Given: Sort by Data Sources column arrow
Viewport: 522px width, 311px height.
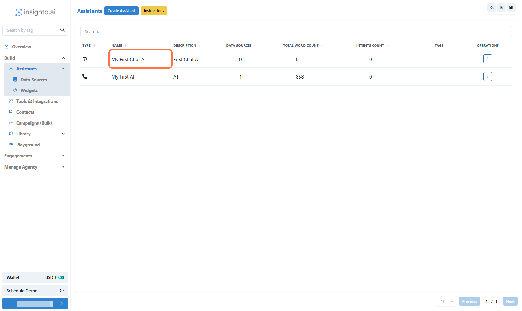Looking at the screenshot, I should click(255, 45).
